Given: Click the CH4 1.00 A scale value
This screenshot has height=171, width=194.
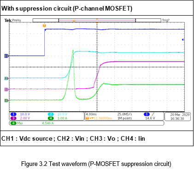Looking at the screenshot, I should click(x=62, y=118).
